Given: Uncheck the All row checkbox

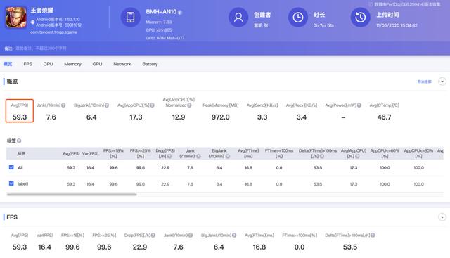Looking at the screenshot, I should click(11, 167).
